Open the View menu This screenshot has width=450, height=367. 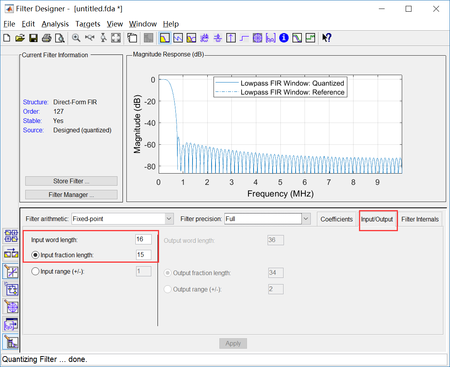[x=115, y=24]
